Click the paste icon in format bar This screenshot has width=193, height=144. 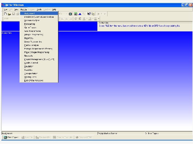pyautogui.click(x=80, y=19)
